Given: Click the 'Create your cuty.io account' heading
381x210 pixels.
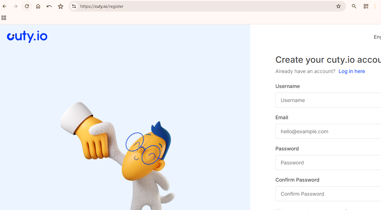Looking at the screenshot, I should [x=328, y=60].
